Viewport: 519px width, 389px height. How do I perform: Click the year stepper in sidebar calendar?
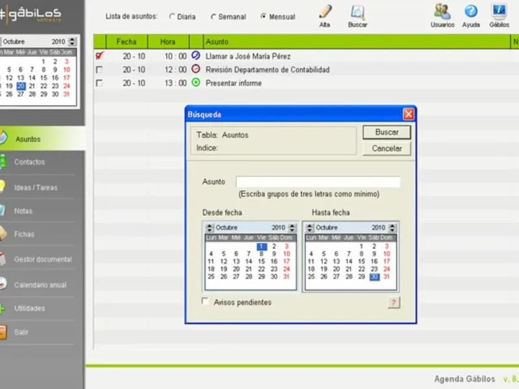[x=72, y=41]
